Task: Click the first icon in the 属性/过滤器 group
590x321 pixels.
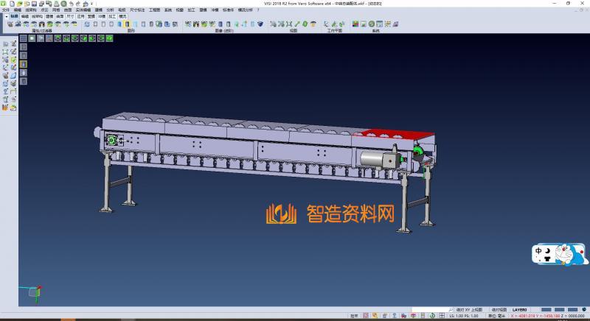Action: [10, 24]
